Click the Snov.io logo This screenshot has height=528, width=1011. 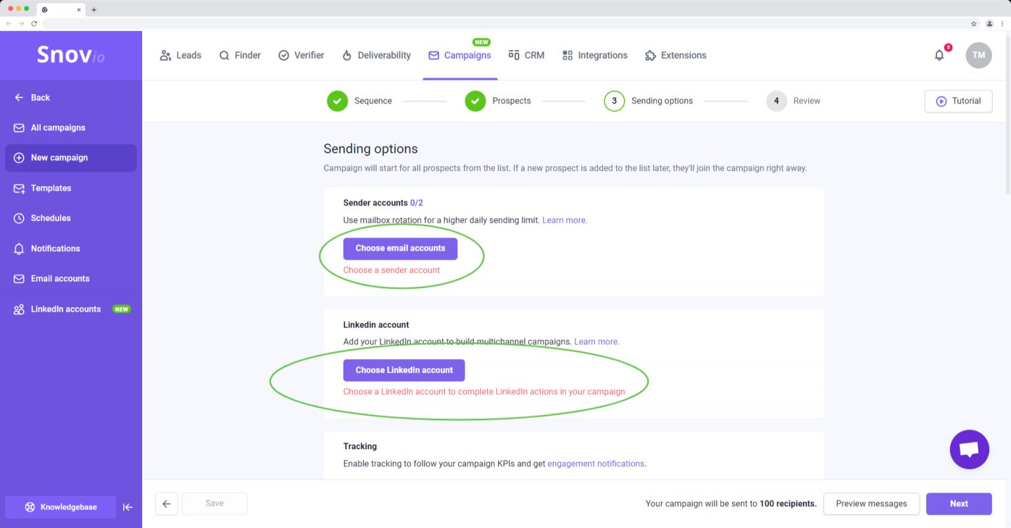[x=70, y=55]
